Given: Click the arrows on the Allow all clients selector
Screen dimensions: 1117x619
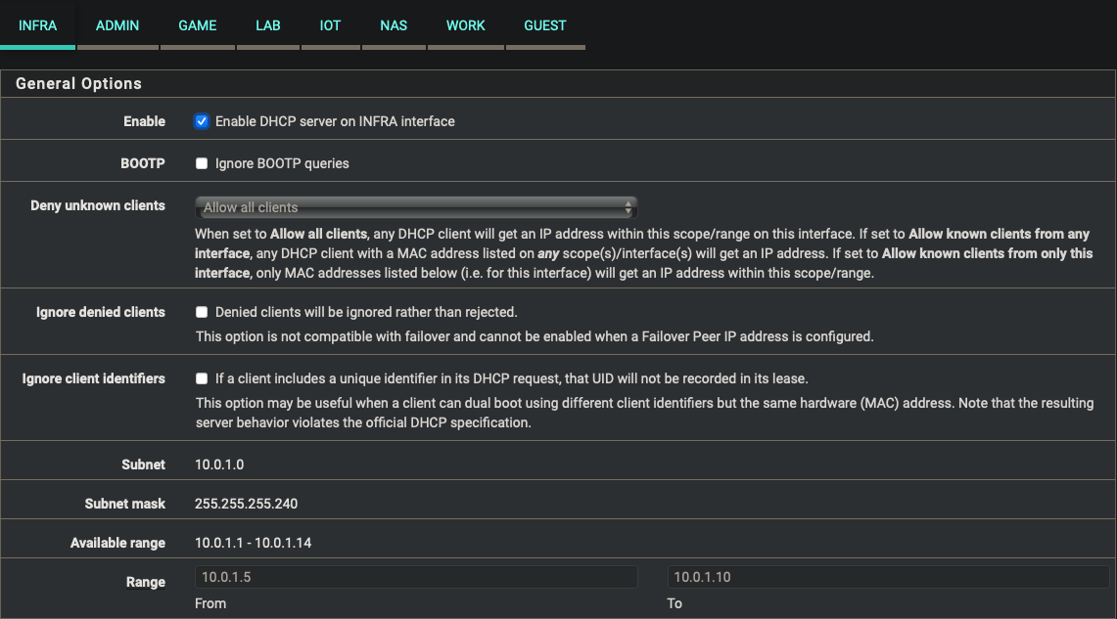Looking at the screenshot, I should 629,206.
